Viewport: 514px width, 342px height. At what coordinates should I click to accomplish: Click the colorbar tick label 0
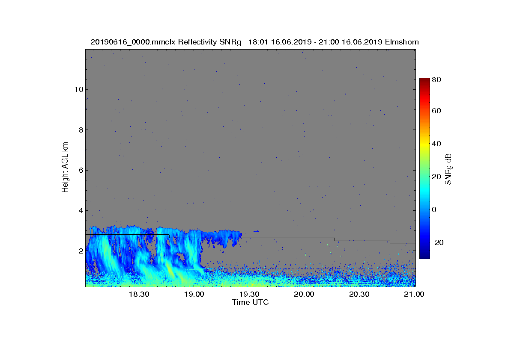click(x=435, y=209)
